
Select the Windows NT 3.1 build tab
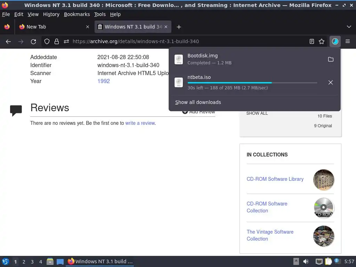click(133, 27)
